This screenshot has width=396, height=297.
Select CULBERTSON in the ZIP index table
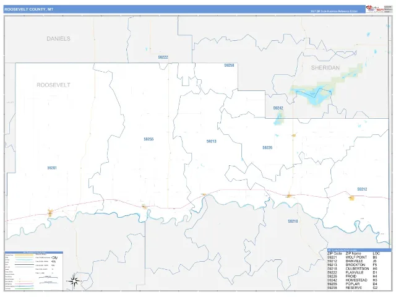tap(358, 269)
